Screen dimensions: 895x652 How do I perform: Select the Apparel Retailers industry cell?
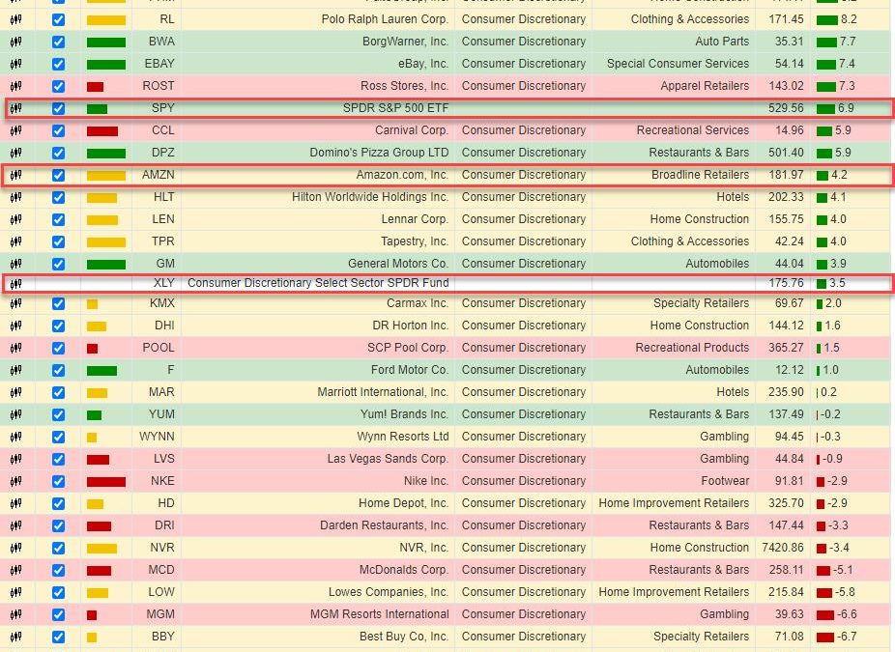(x=705, y=86)
